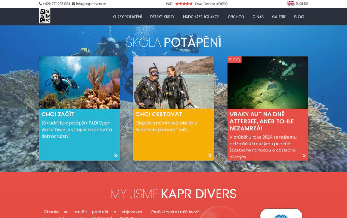347x218 pixels.
Task: Click the PADI five-star rating
Action: (x=184, y=4)
